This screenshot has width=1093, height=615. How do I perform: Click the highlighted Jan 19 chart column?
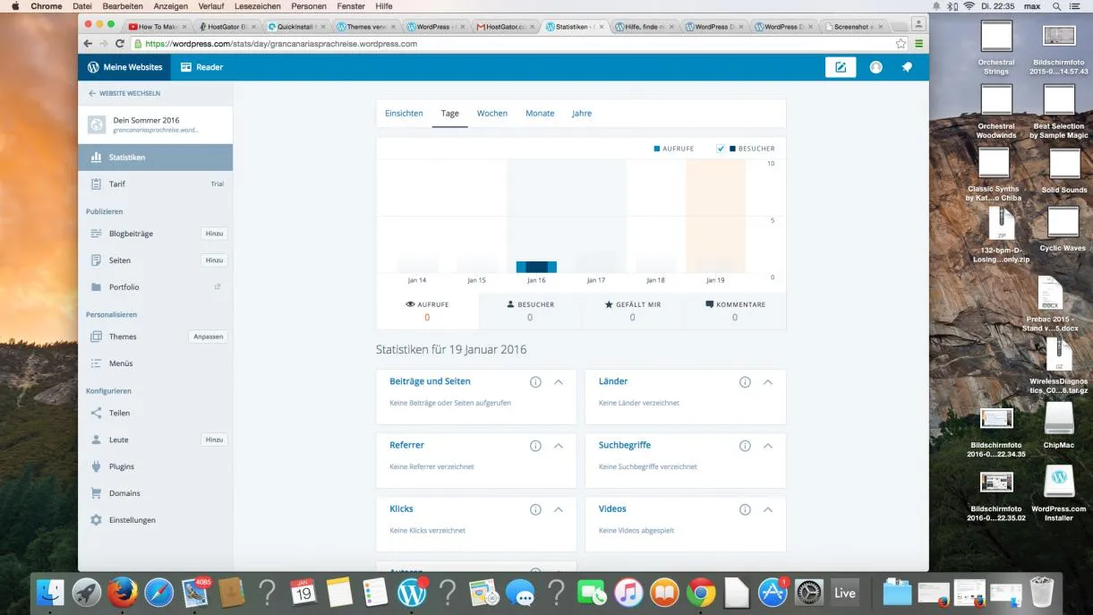[x=715, y=216]
